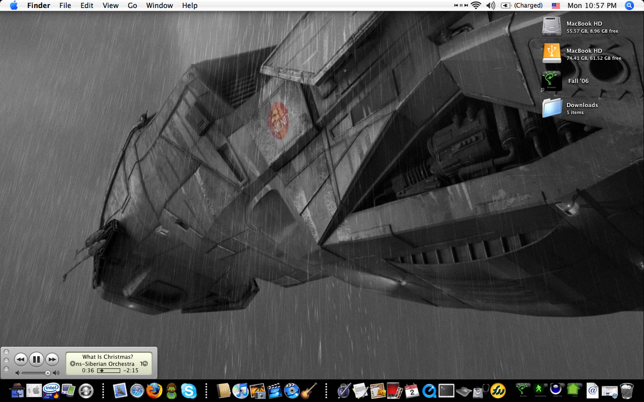The height and width of the screenshot is (402, 644).
Task: Click the minimum volume speaker icon
Action: tap(18, 373)
